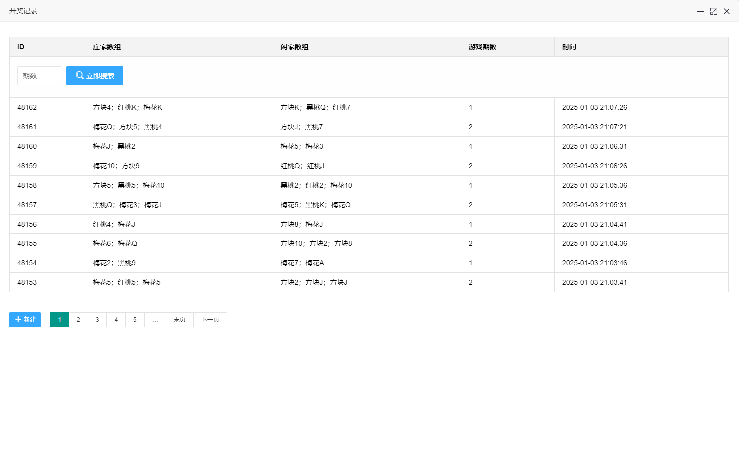Viewport: 739px width, 464px height.
Task: Go to the last page 末页
Action: 180,320
